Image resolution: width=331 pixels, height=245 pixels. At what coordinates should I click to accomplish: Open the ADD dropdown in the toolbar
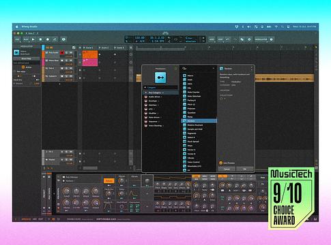pos(212,39)
